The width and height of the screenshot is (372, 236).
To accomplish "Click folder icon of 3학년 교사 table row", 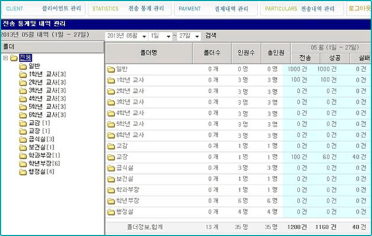I will pos(111,102).
